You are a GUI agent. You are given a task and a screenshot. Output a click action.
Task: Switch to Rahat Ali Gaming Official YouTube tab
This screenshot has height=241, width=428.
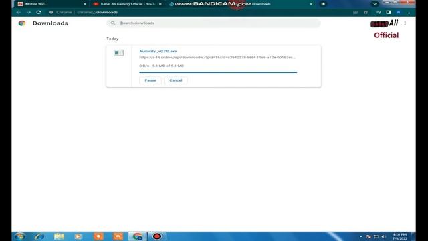127,4
